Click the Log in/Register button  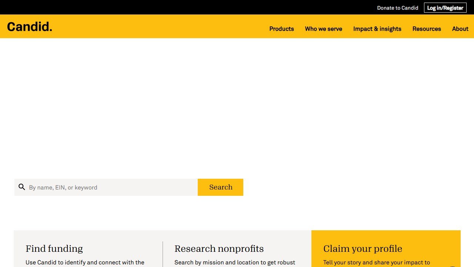pos(445,8)
